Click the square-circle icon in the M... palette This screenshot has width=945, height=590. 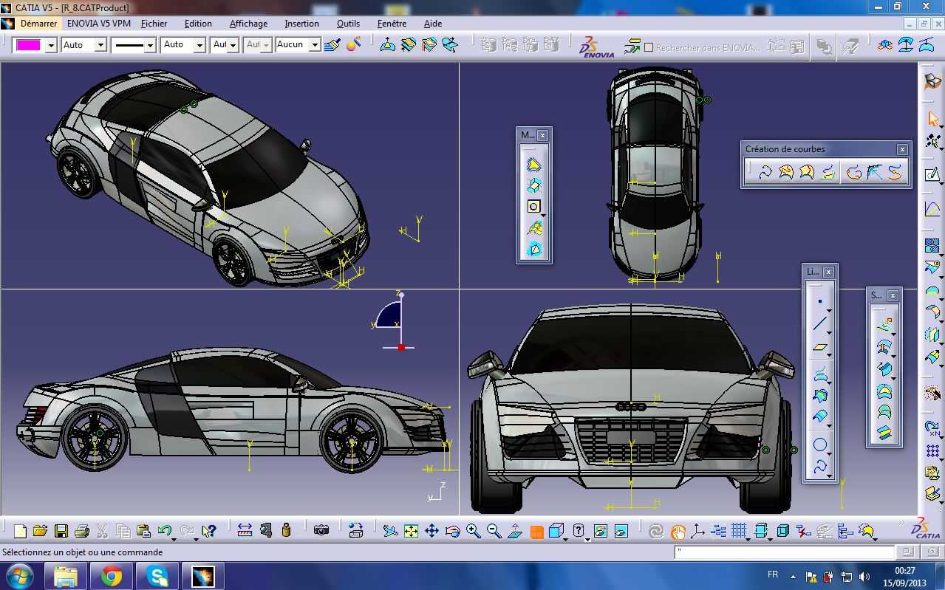pos(533,207)
